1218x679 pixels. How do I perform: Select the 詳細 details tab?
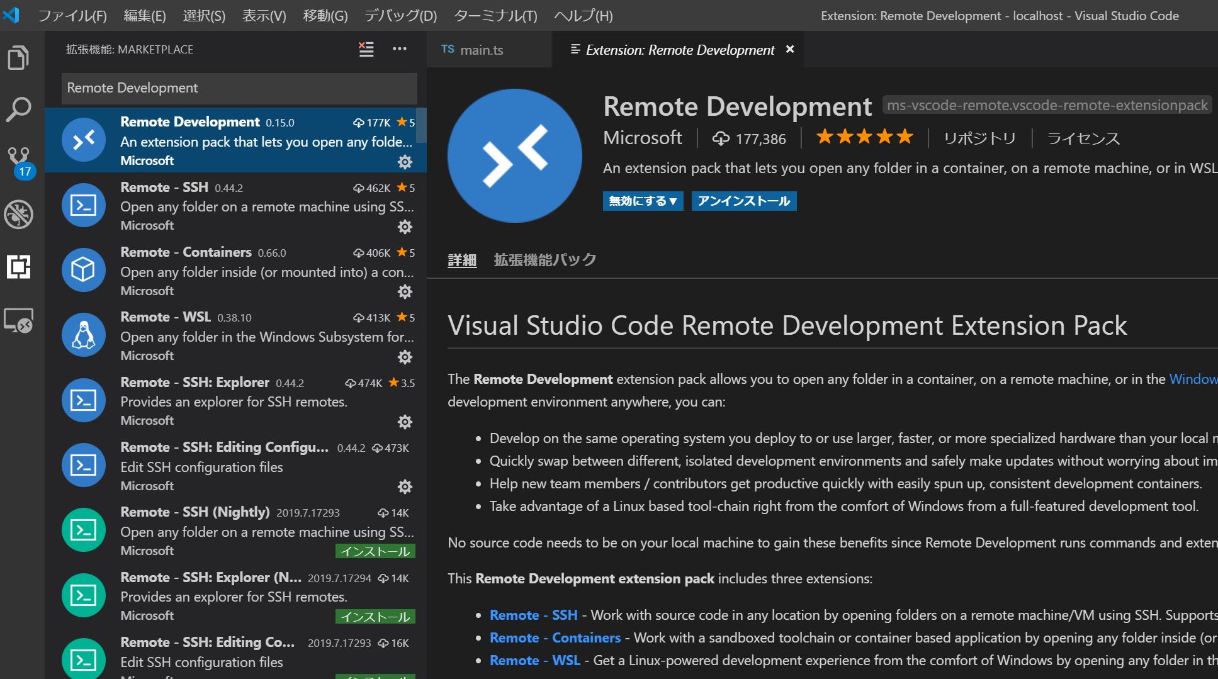click(462, 260)
